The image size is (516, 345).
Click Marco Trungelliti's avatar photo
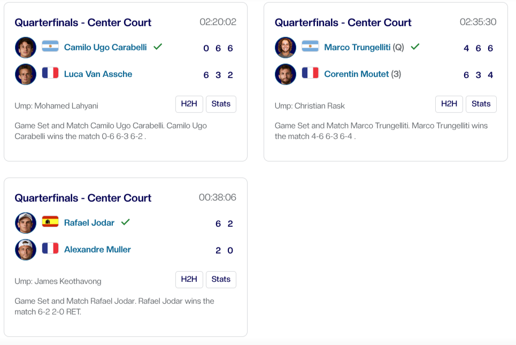click(x=286, y=48)
